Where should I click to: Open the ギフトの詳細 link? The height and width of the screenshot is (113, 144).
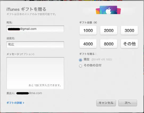(x=15, y=103)
